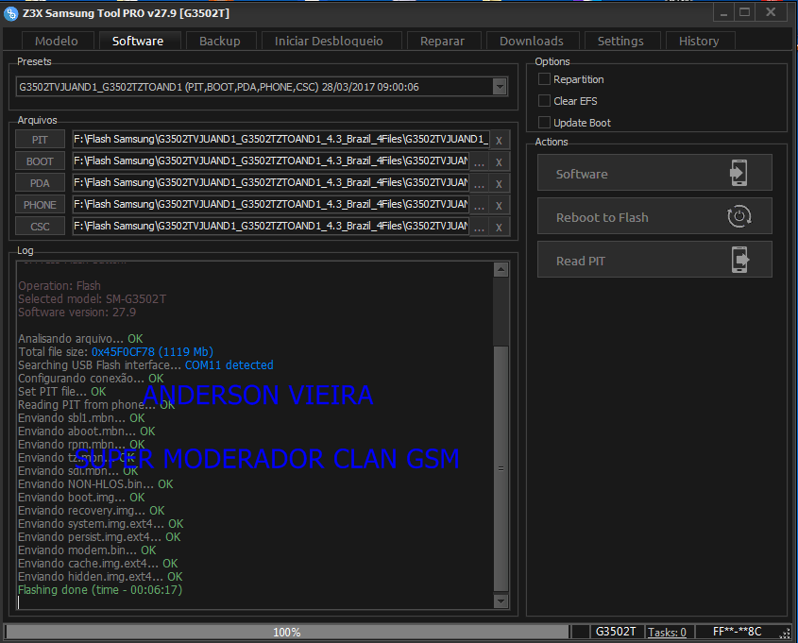Click the PHONE file button

click(x=40, y=205)
